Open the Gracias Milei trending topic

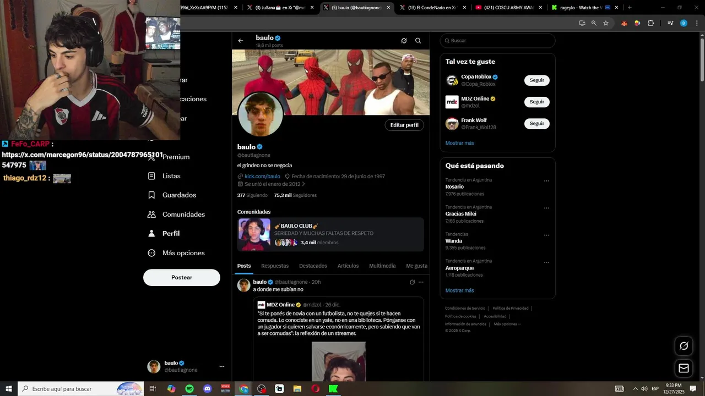[461, 214]
